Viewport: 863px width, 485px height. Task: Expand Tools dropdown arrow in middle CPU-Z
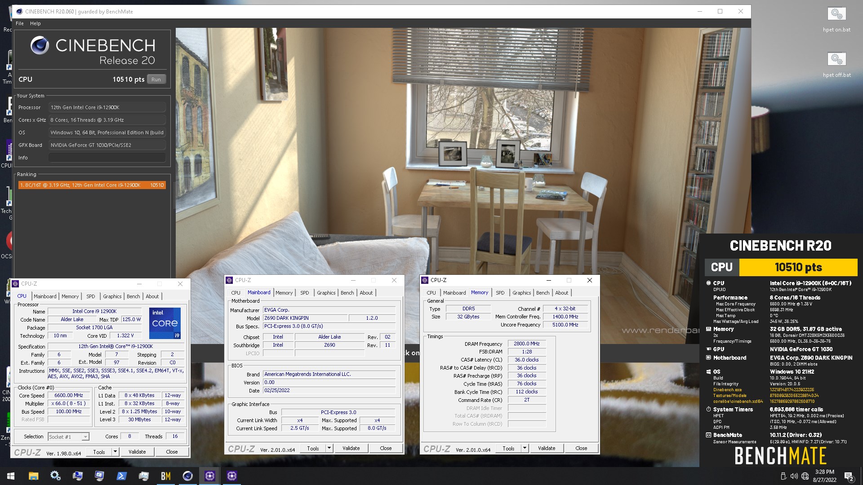pos(329,448)
